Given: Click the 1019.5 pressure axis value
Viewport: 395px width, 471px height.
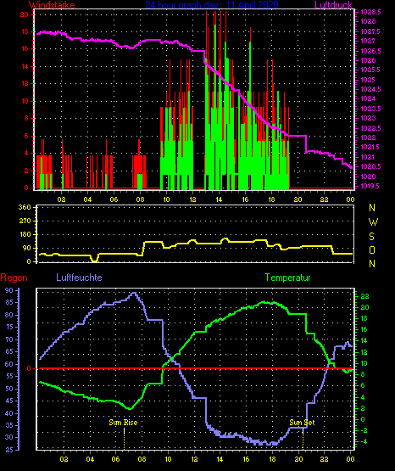Looking at the screenshot, I should click(370, 186).
